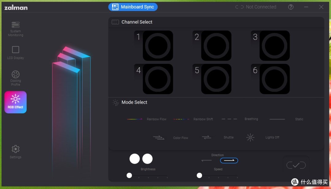Select fan channel 5
Viewport: 331px width, 189px height.
(216, 79)
